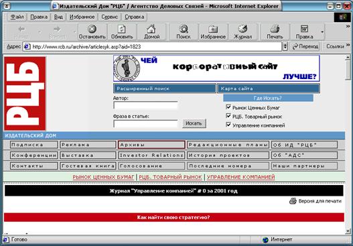Click the window system menu icon in the title bar
The height and width of the screenshot is (246, 353).
click(7, 6)
